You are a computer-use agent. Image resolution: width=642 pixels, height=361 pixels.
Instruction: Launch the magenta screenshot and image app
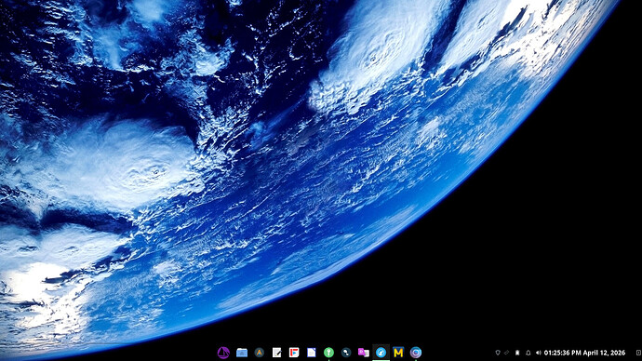coord(364,353)
